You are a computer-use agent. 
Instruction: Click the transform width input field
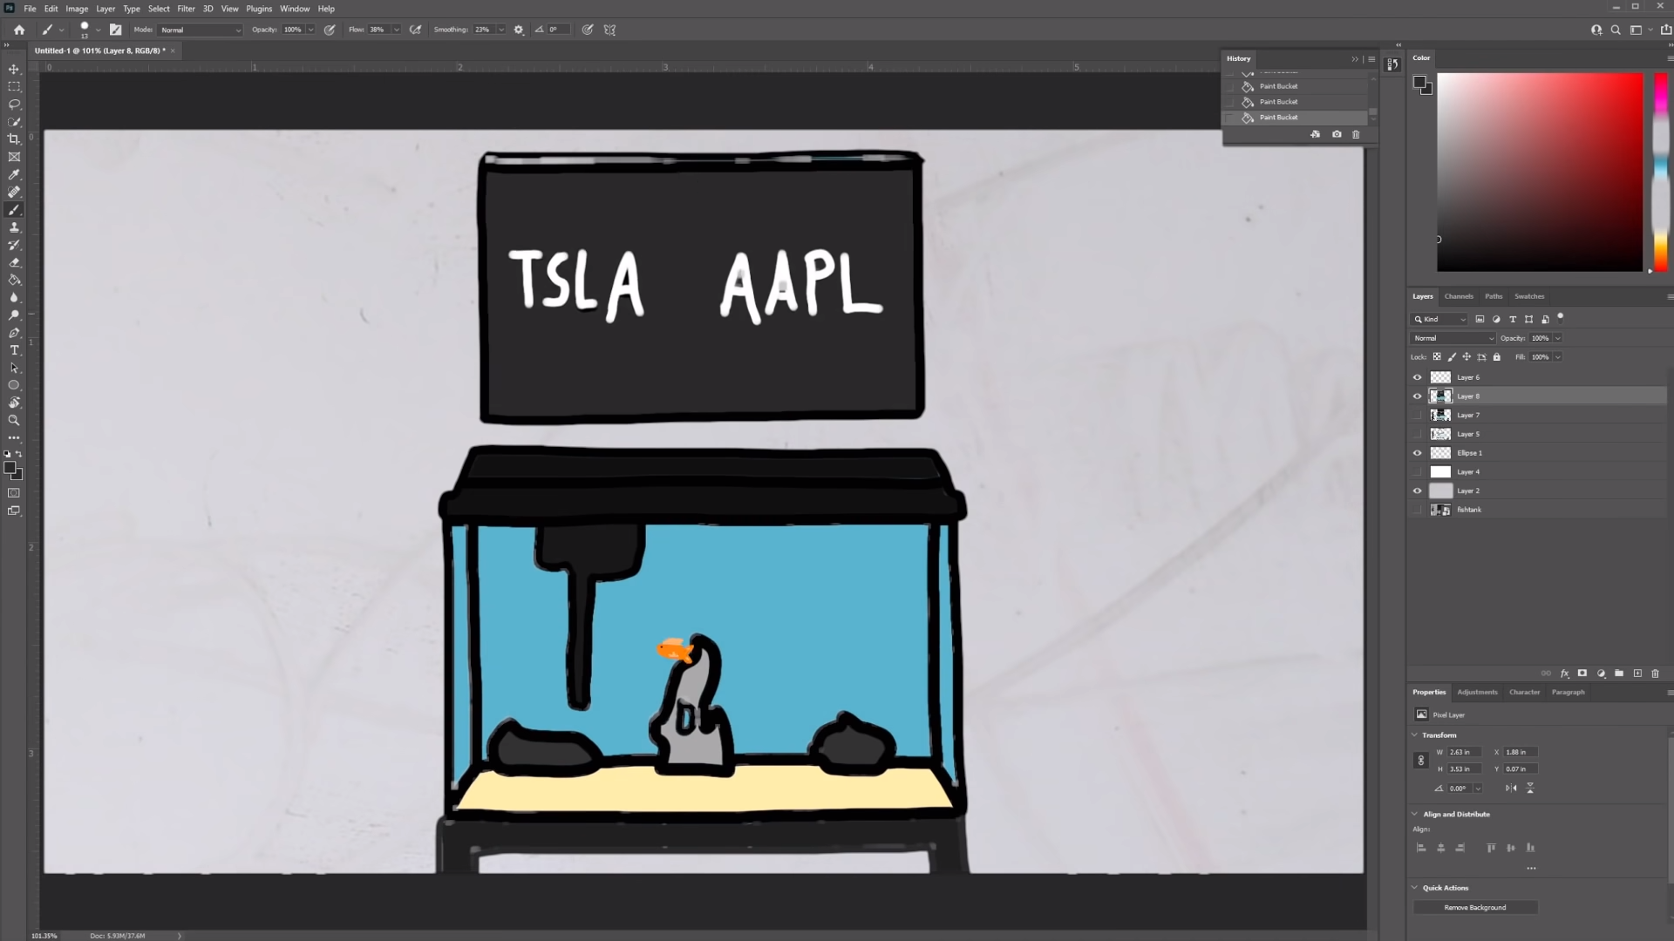coord(1464,752)
